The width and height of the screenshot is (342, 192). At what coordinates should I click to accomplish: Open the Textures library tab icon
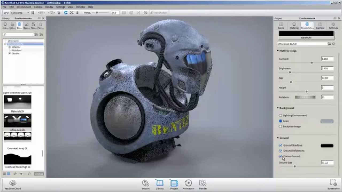pos(33,26)
